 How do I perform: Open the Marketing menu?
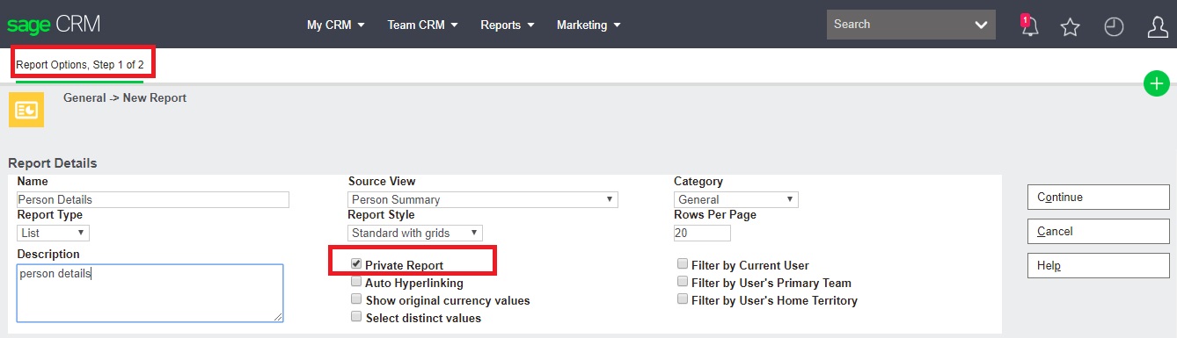click(588, 25)
